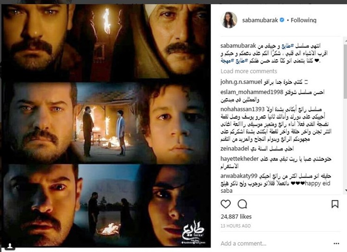Visit zeinabadel's profile from comments

point(235,148)
